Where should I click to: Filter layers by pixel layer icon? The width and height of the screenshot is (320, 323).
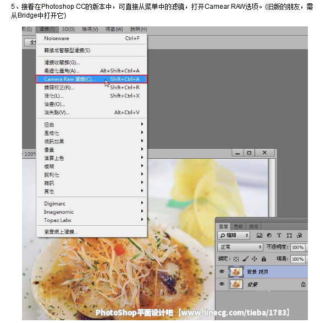point(260,236)
